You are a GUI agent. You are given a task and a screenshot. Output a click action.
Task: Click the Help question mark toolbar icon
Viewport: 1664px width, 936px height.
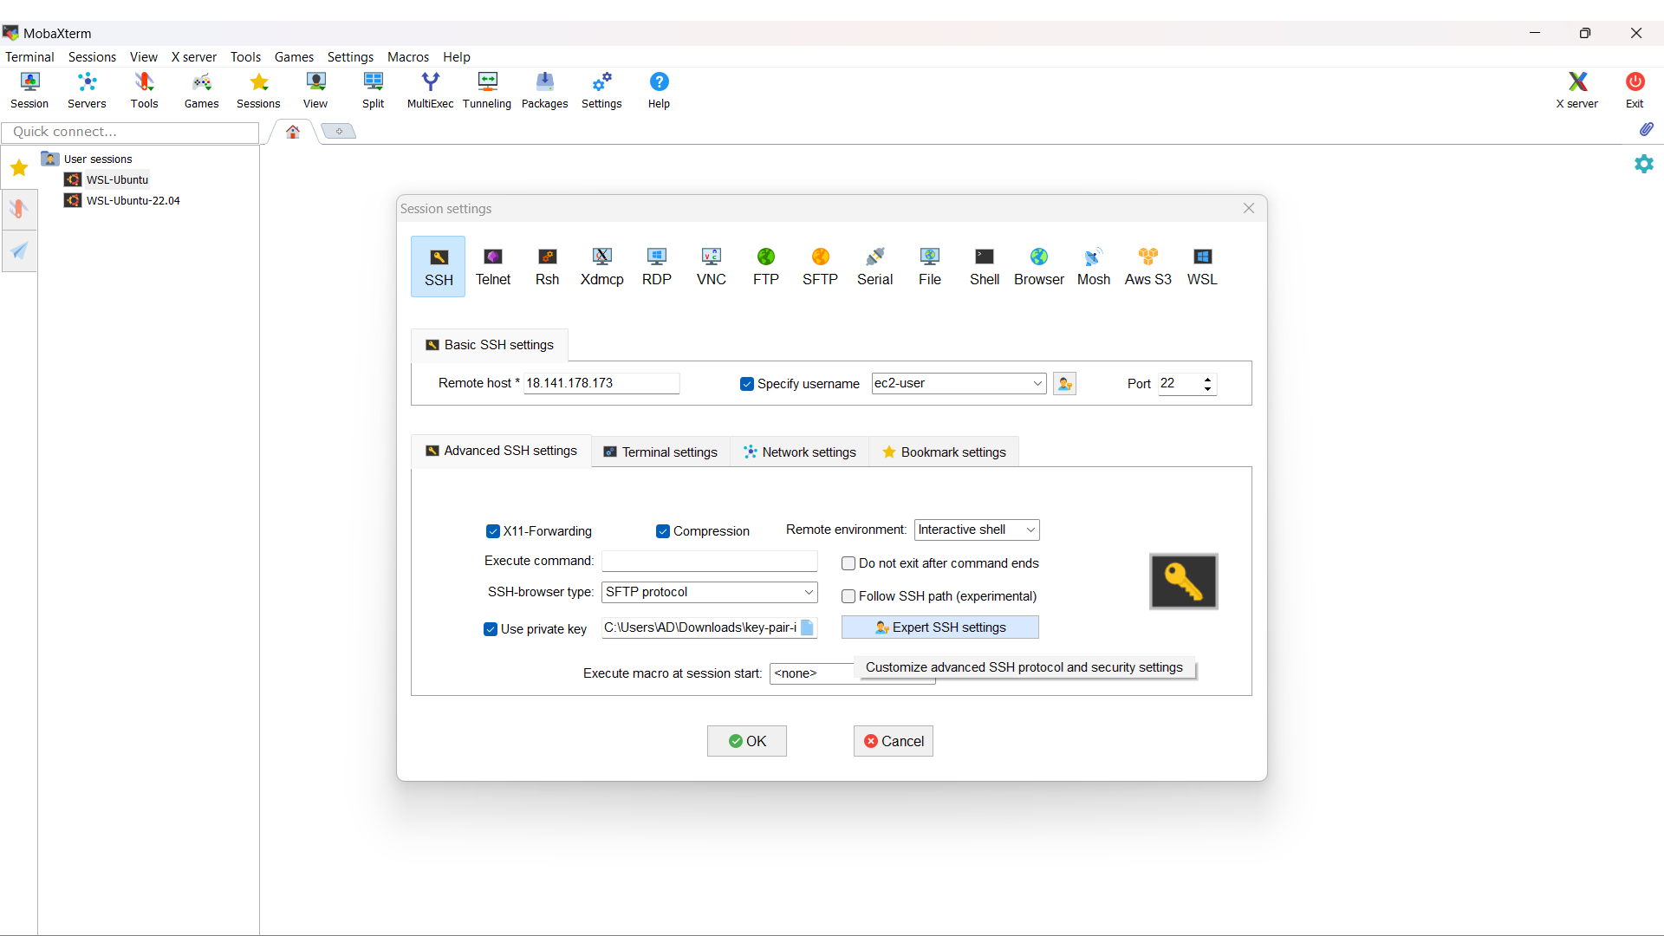tap(659, 90)
